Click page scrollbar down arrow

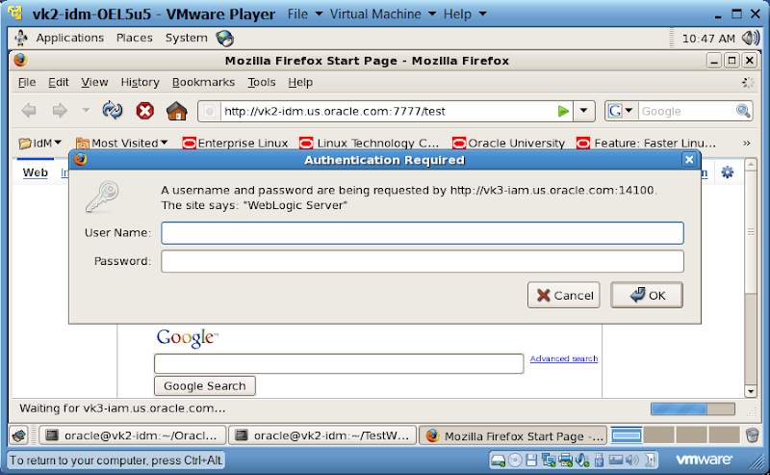[751, 391]
